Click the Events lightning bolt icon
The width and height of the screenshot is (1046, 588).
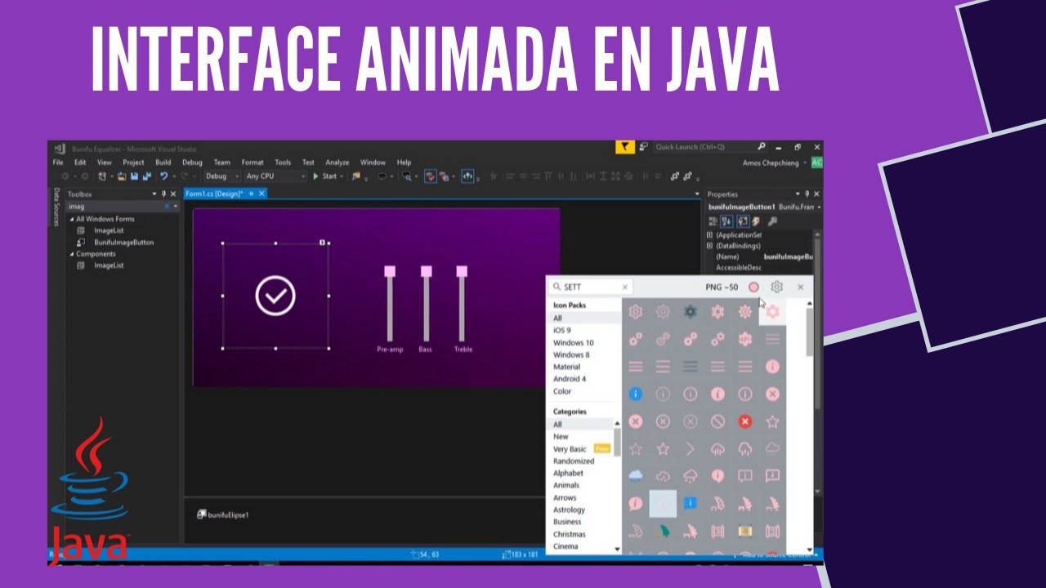point(757,221)
